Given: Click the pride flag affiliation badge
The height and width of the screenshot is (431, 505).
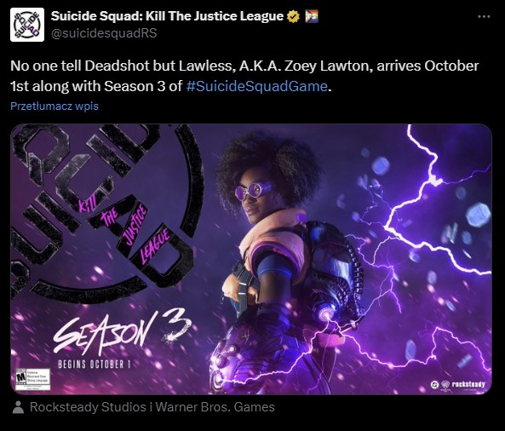Looking at the screenshot, I should point(312,16).
